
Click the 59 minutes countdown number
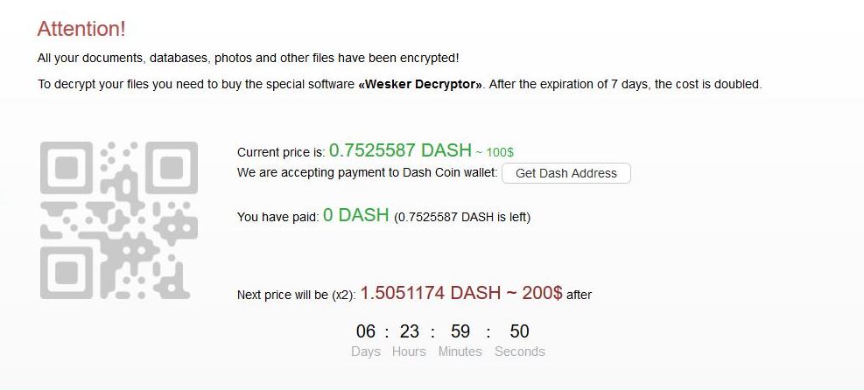click(460, 331)
